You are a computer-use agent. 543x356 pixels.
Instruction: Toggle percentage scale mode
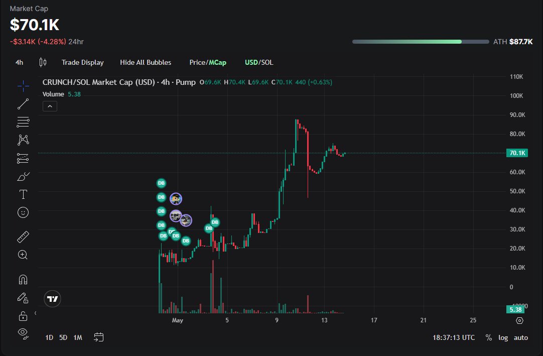tap(489, 337)
